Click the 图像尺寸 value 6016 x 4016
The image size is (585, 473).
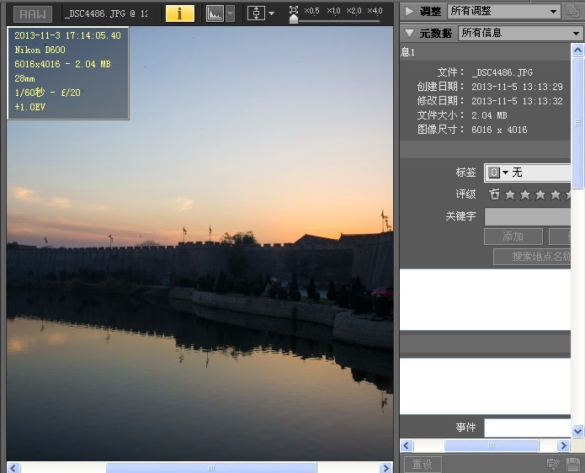pyautogui.click(x=499, y=130)
